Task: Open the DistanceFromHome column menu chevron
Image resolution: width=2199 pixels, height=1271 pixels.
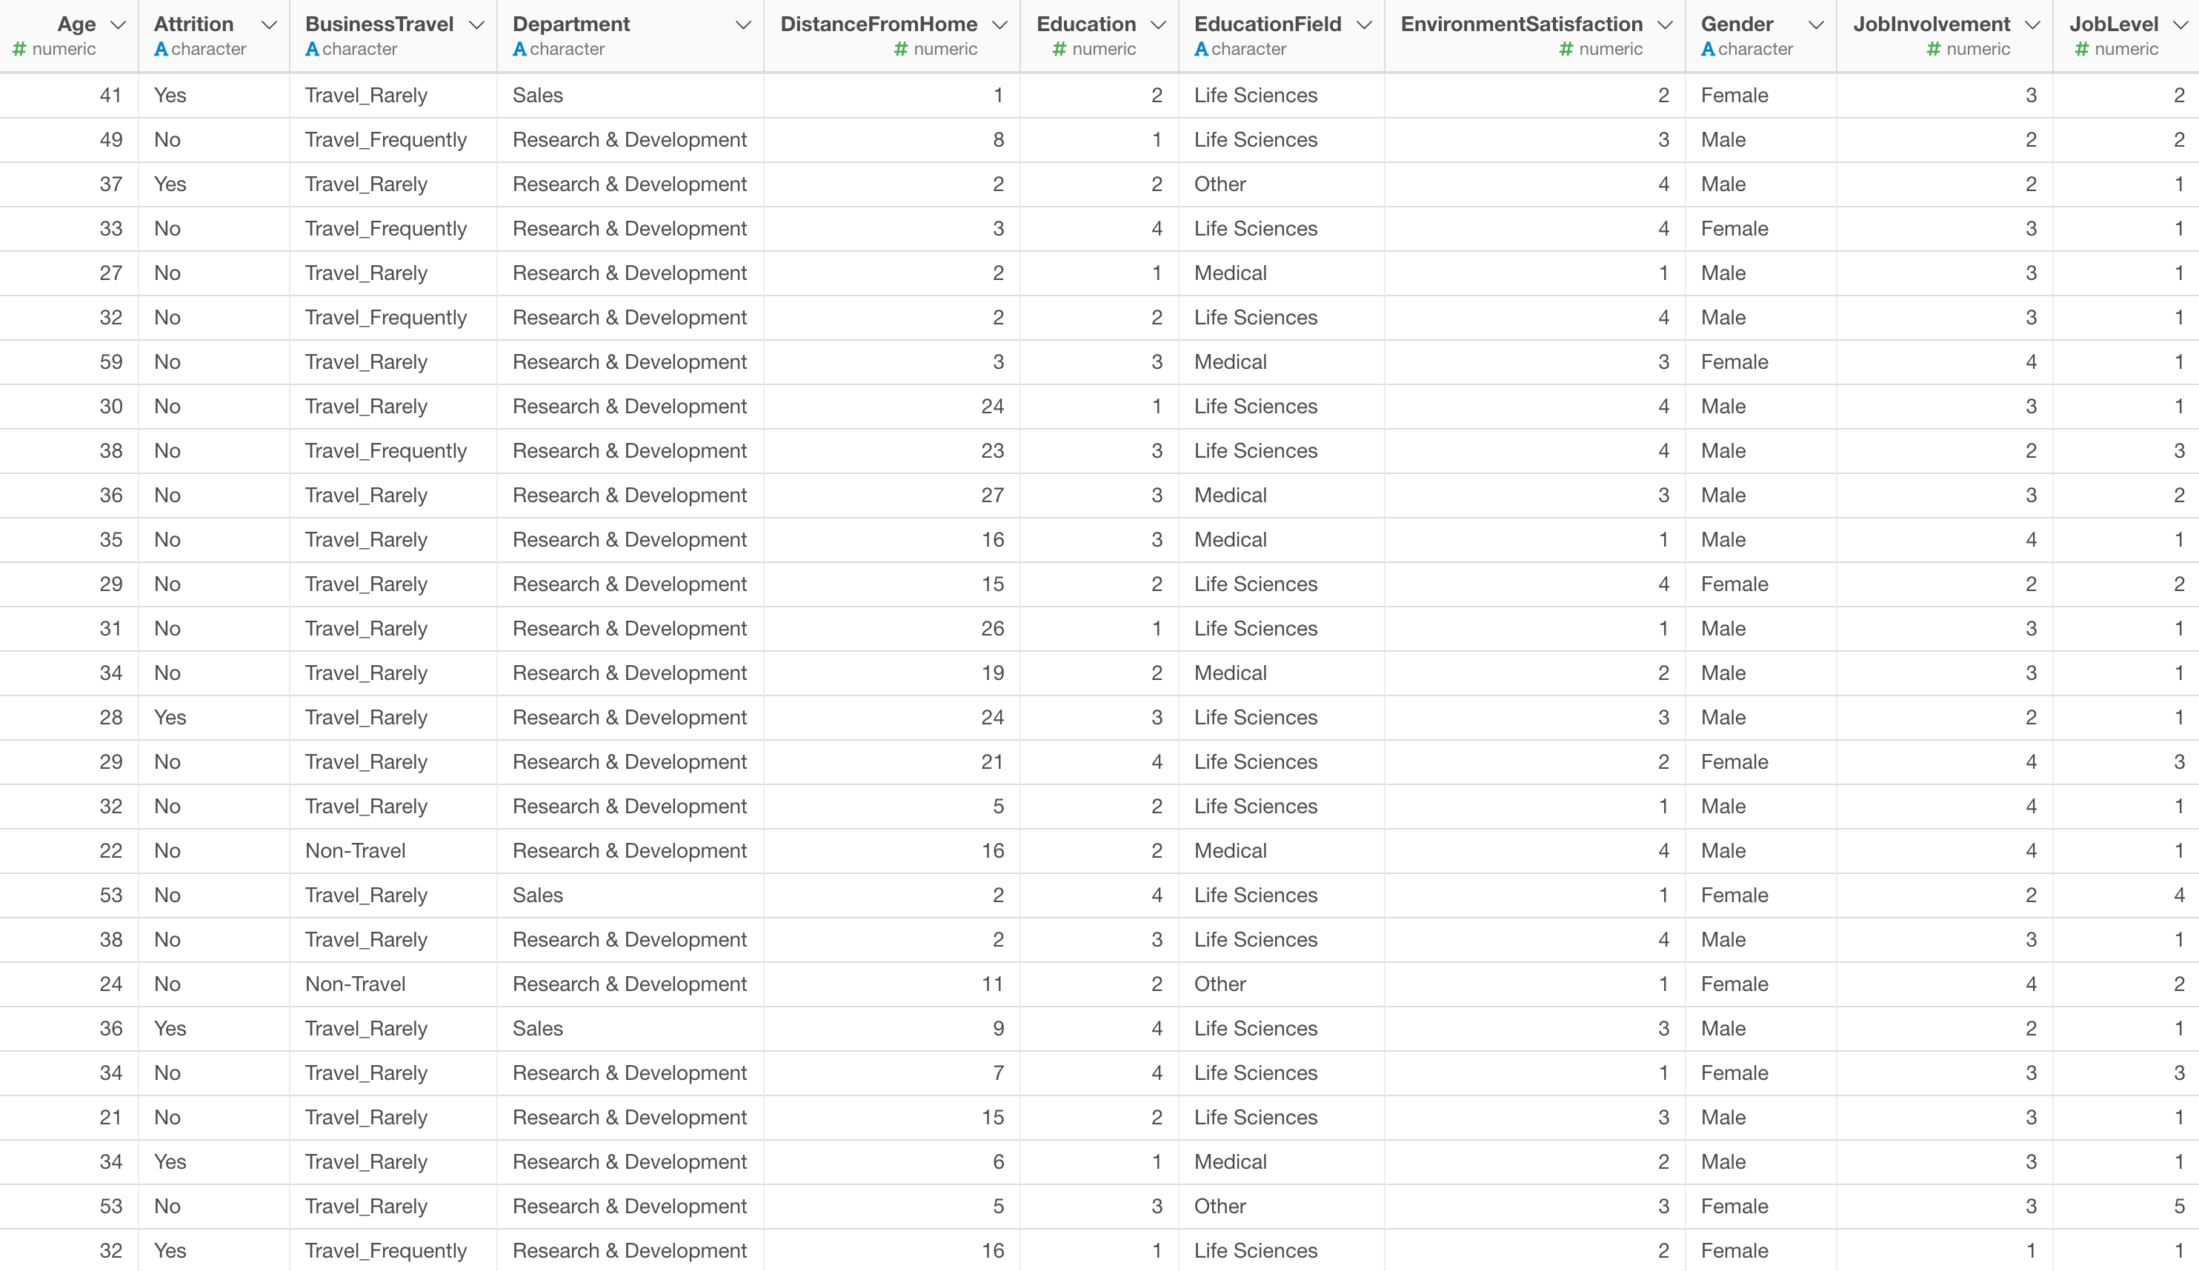Action: pos(1000,25)
